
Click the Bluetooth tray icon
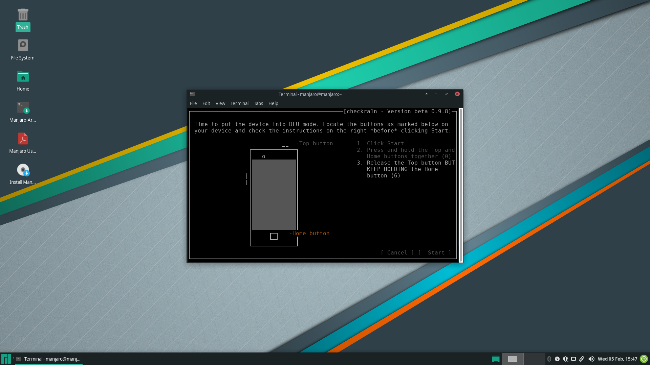click(549, 359)
